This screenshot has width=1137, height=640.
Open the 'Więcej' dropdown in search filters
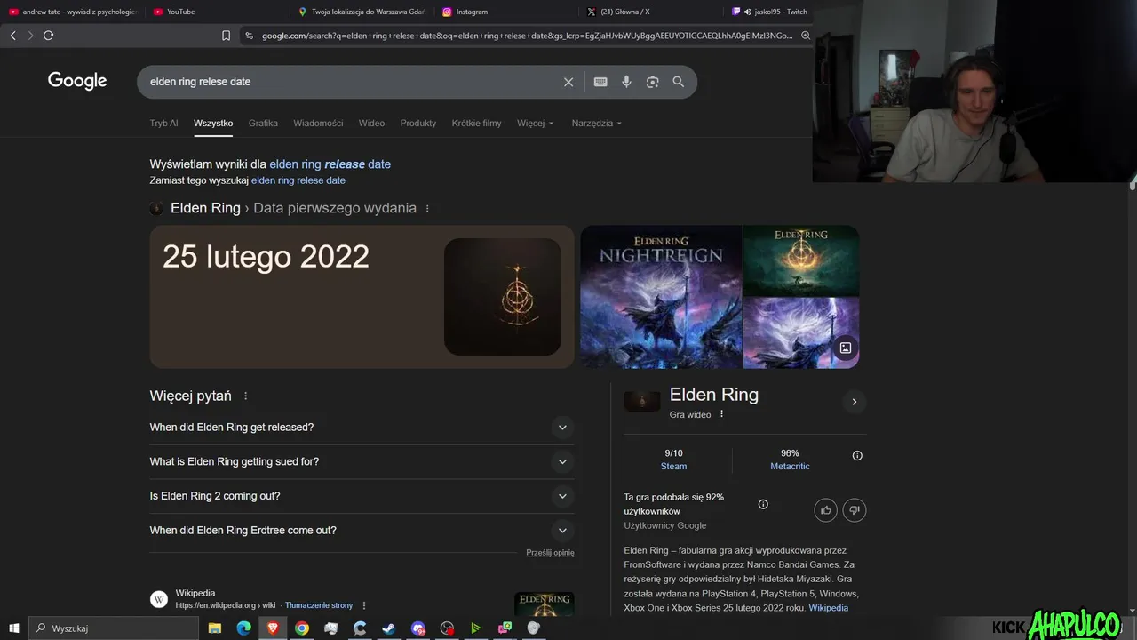point(536,124)
